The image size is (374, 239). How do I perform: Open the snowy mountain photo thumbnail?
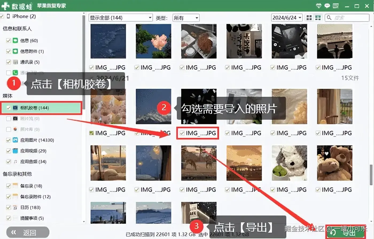click(x=153, y=106)
